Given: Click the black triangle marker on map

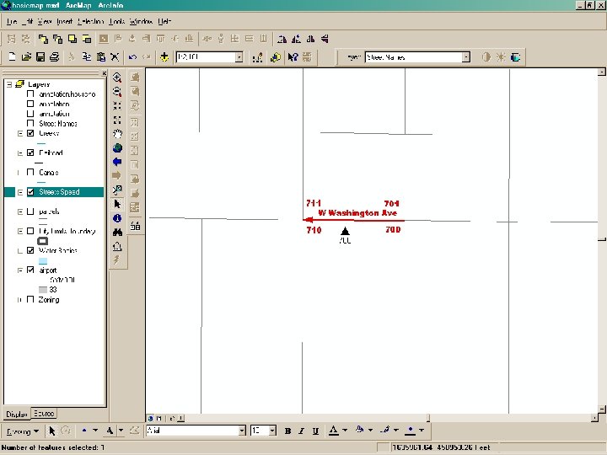Looking at the screenshot, I should [x=345, y=232].
